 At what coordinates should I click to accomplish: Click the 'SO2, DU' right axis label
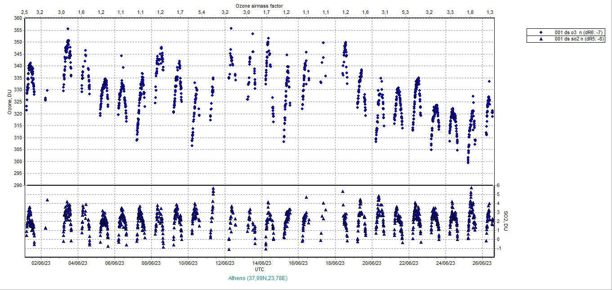[506, 221]
